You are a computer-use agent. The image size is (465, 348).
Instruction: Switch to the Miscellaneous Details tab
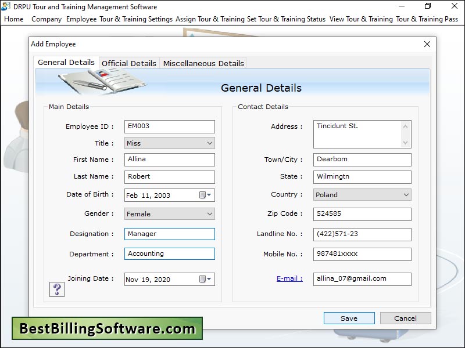[x=203, y=63]
